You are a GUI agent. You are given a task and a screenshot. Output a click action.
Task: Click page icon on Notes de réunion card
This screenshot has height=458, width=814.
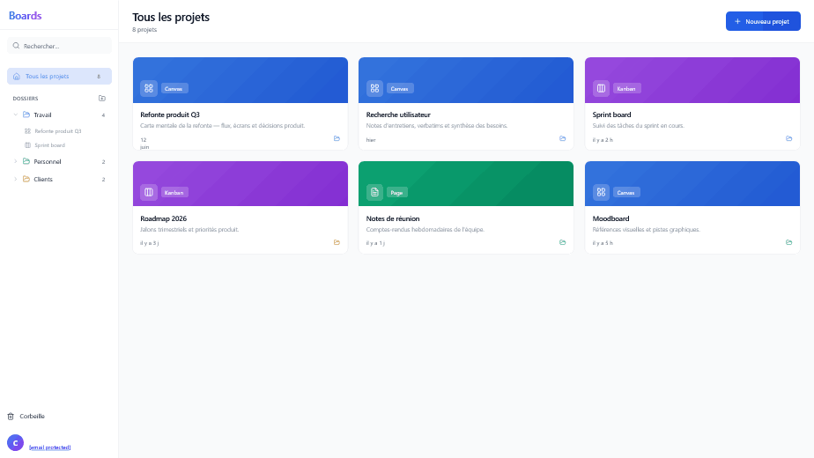click(374, 192)
